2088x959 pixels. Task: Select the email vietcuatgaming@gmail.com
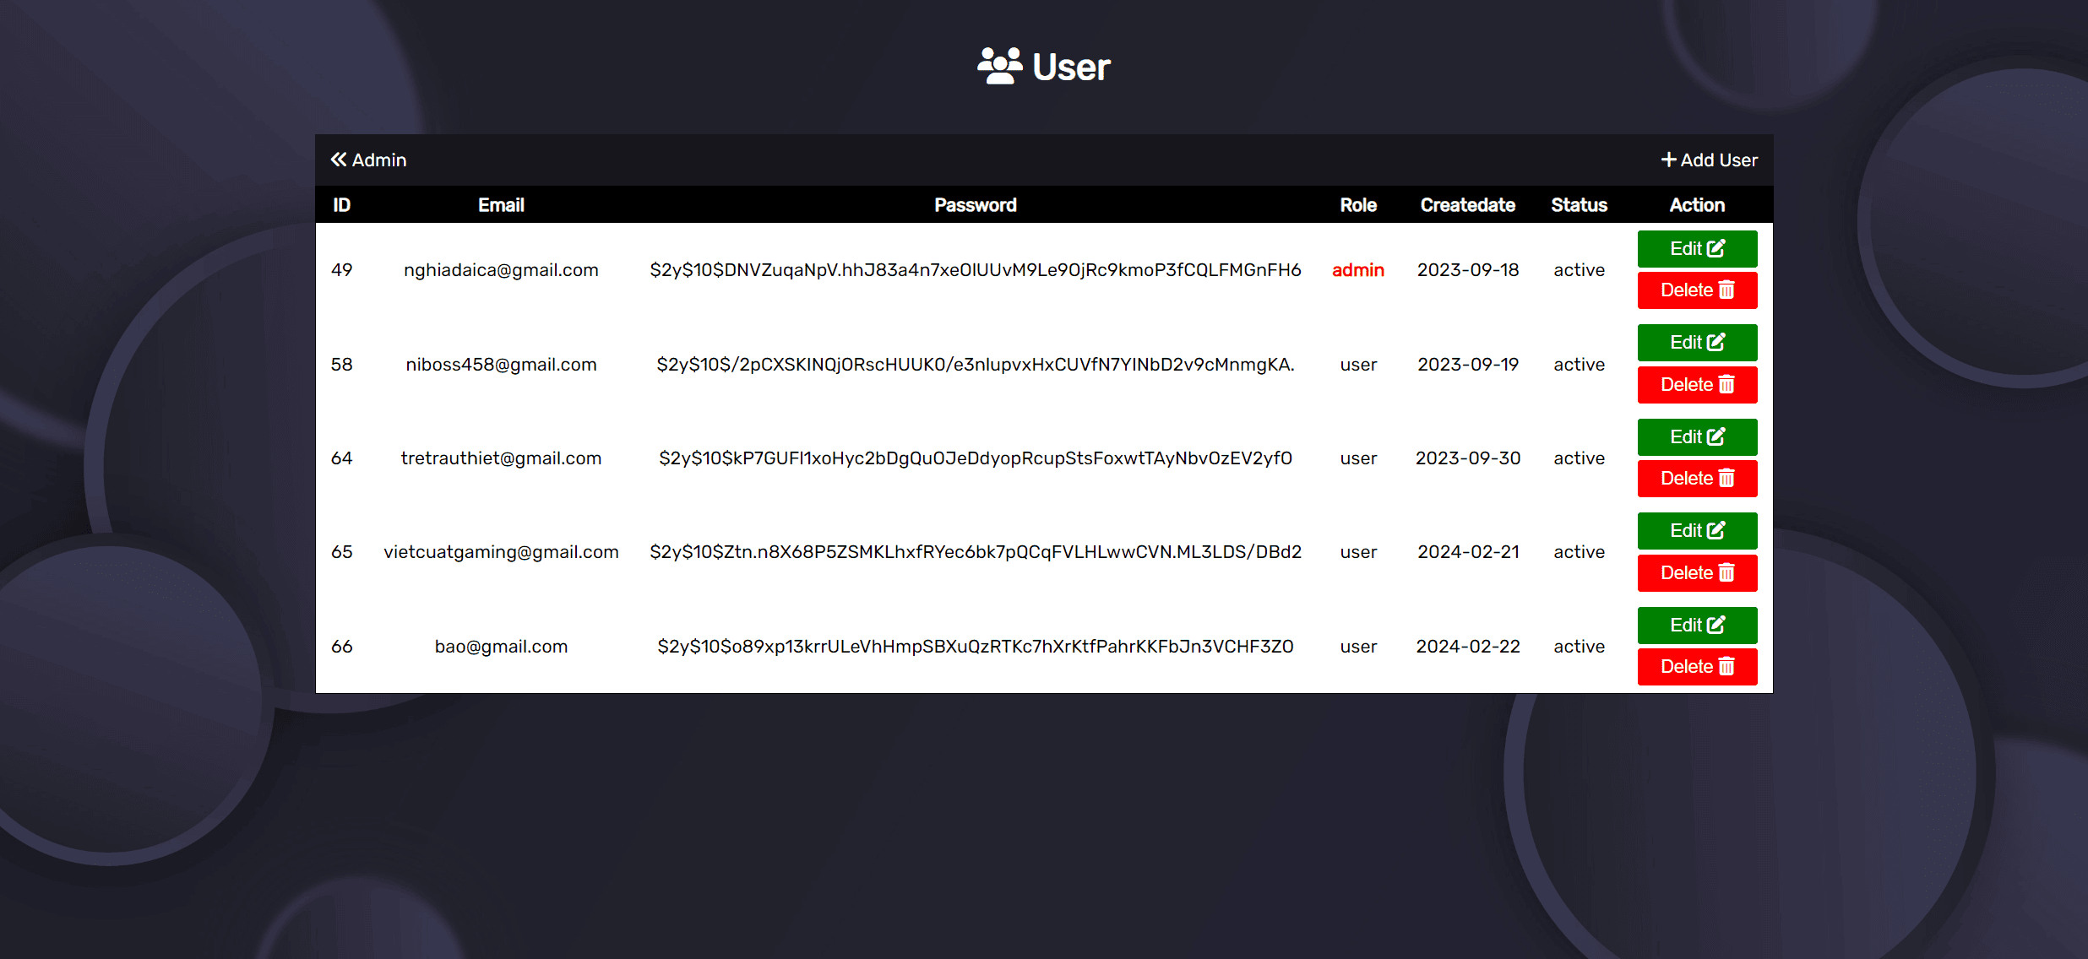[501, 552]
